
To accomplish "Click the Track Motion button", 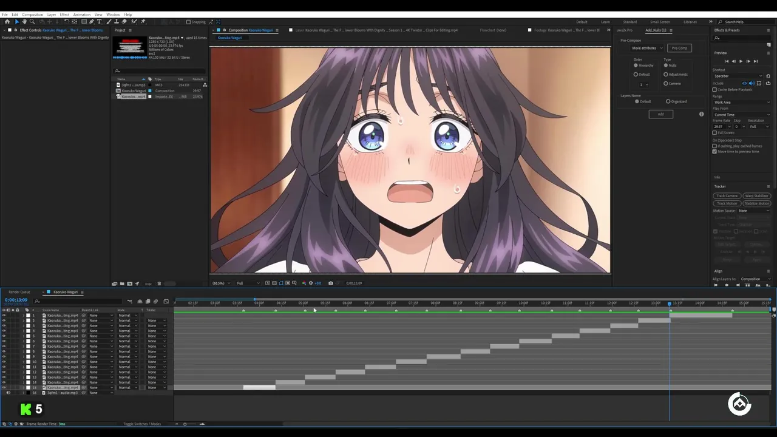I will click(727, 203).
